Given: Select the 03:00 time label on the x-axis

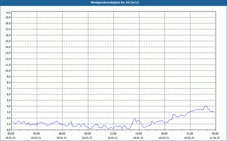Looking at the screenshot, I should point(37,134).
